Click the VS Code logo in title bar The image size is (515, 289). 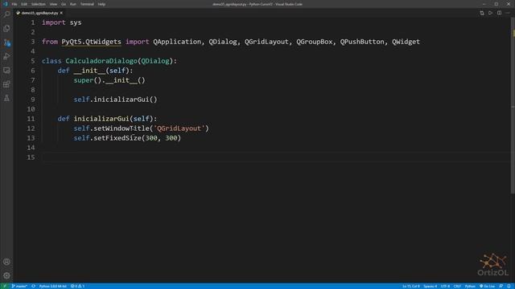pos(5,4)
